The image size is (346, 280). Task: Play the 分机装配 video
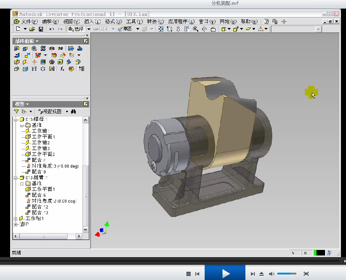(x=225, y=273)
